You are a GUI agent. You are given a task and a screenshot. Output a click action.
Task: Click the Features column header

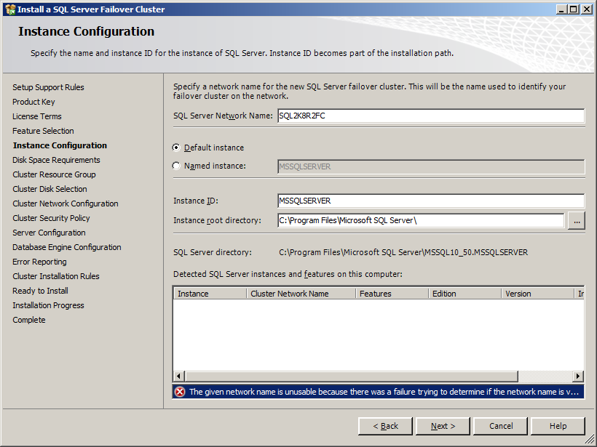392,294
